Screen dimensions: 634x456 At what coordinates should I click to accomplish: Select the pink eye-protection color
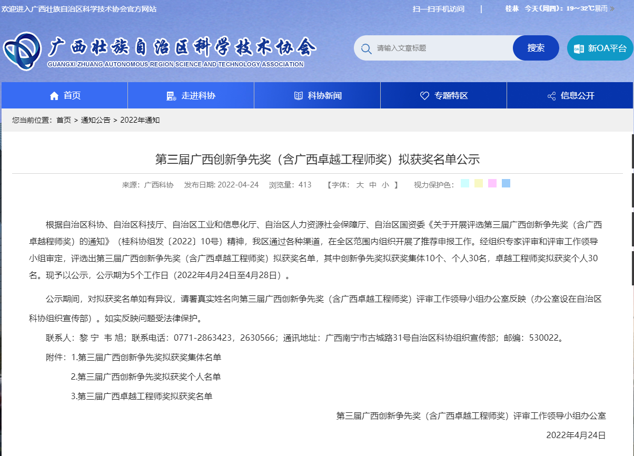[492, 183]
